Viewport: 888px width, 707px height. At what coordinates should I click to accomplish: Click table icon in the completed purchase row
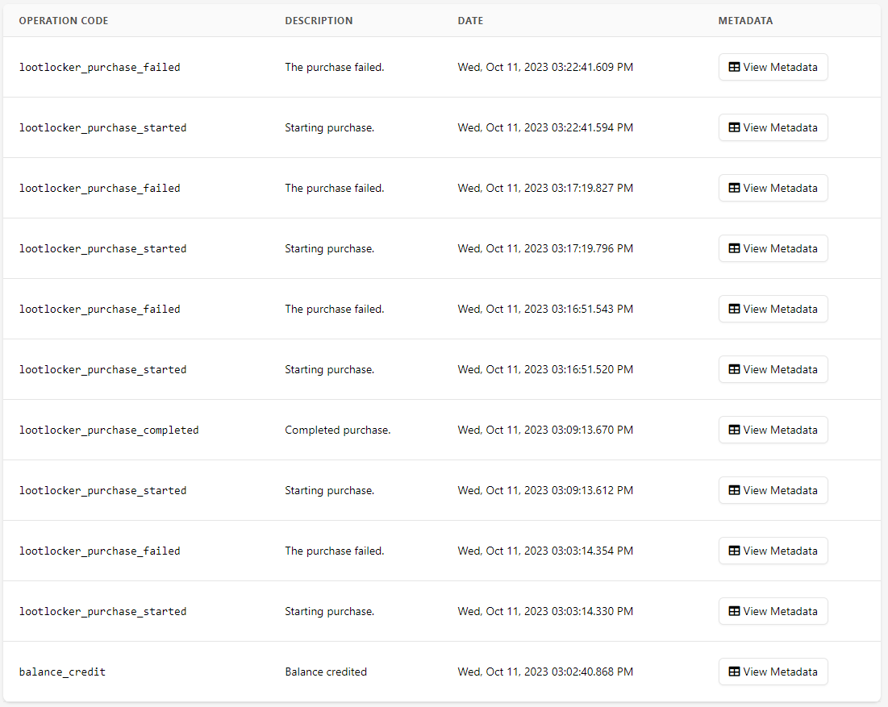click(734, 430)
